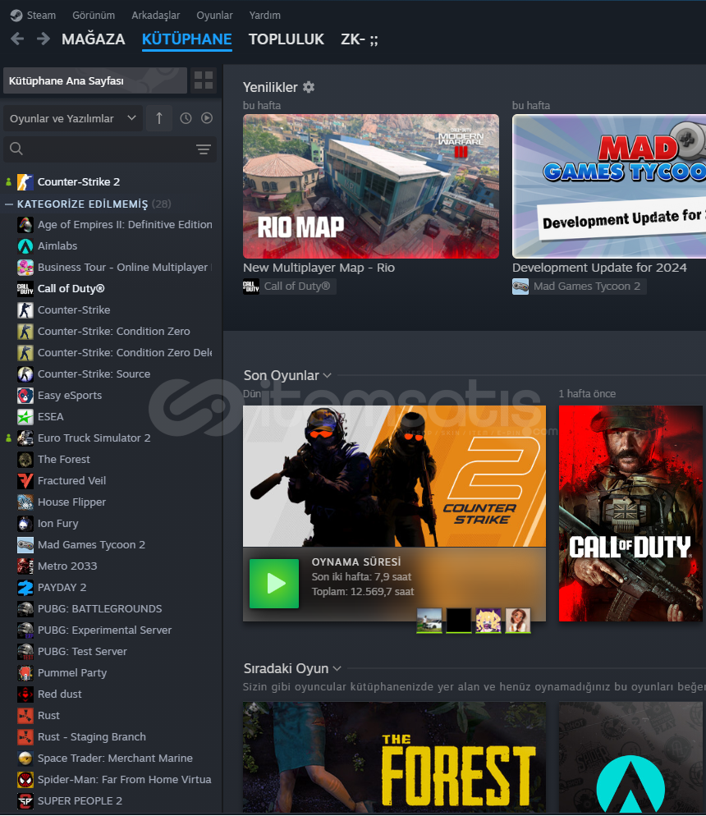Go forward with the right arrow
This screenshot has height=816, width=706.
click(44, 39)
